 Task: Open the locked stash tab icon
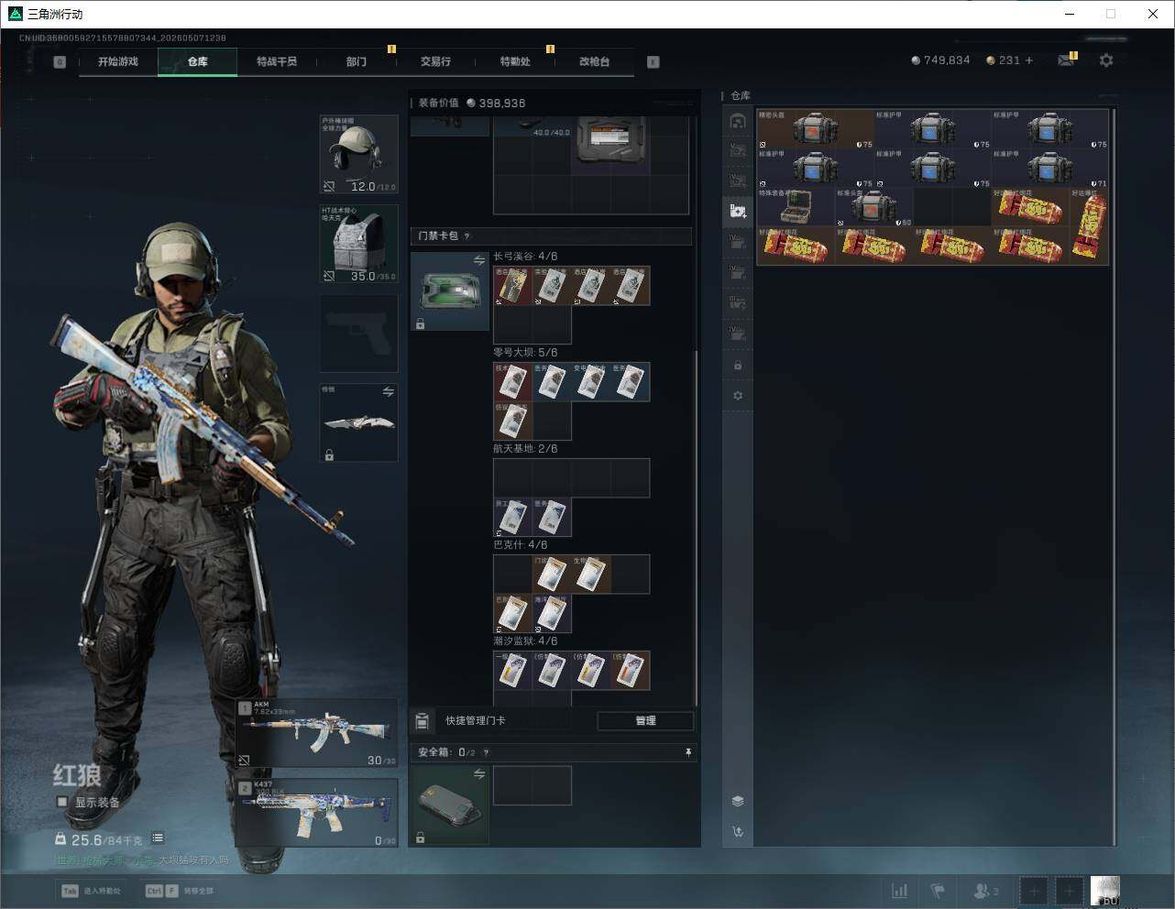click(x=738, y=366)
